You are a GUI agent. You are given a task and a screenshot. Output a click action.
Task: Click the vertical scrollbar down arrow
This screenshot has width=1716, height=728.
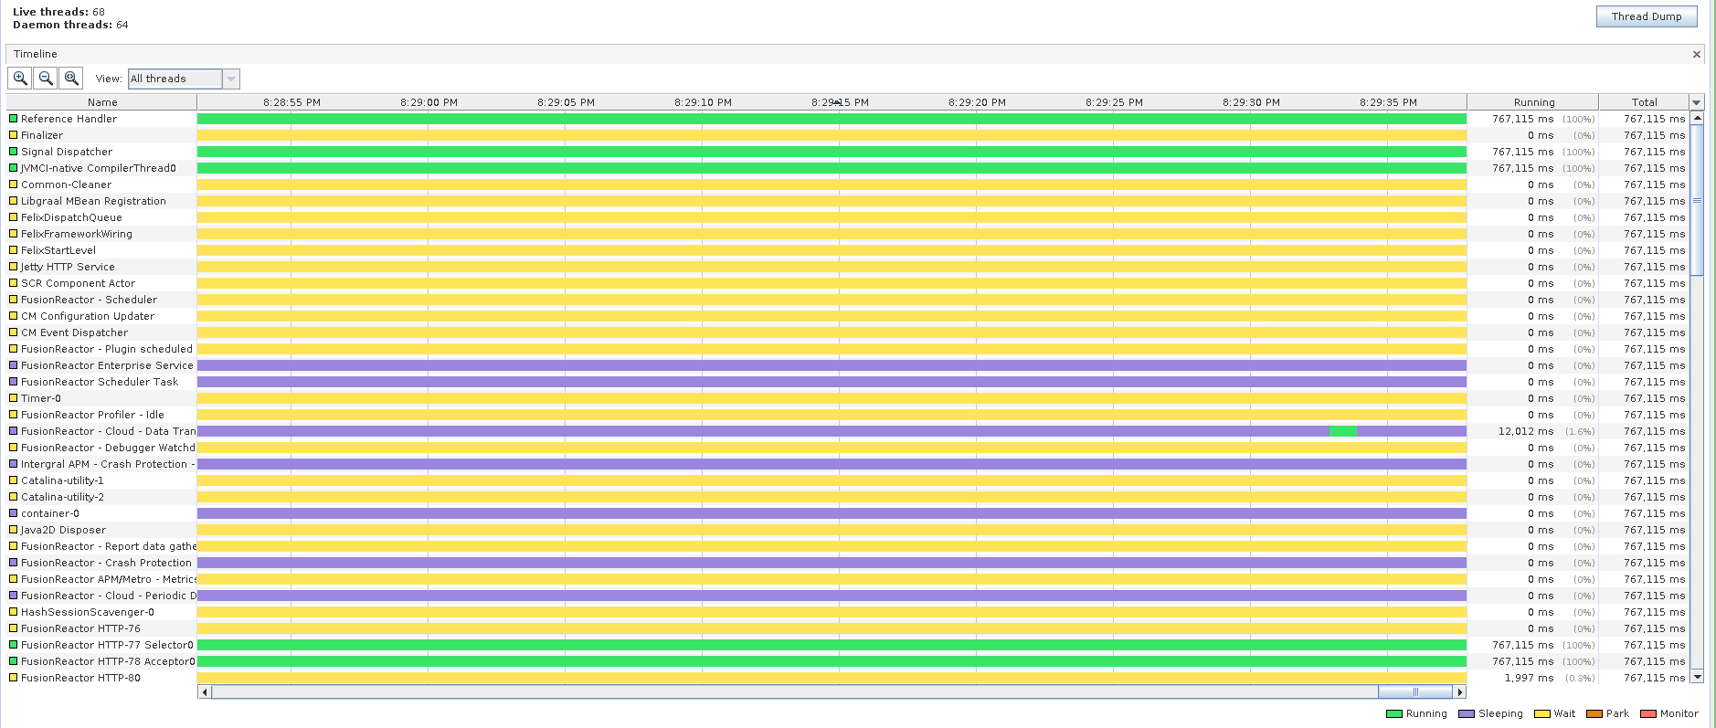[x=1698, y=677]
